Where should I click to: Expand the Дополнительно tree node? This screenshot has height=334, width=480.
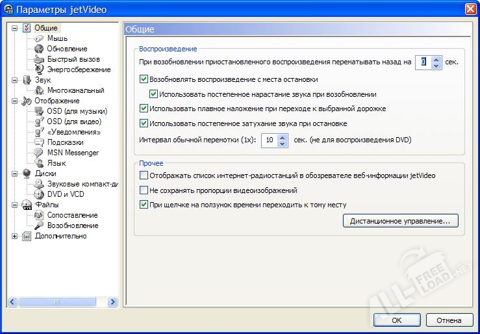coord(15,237)
